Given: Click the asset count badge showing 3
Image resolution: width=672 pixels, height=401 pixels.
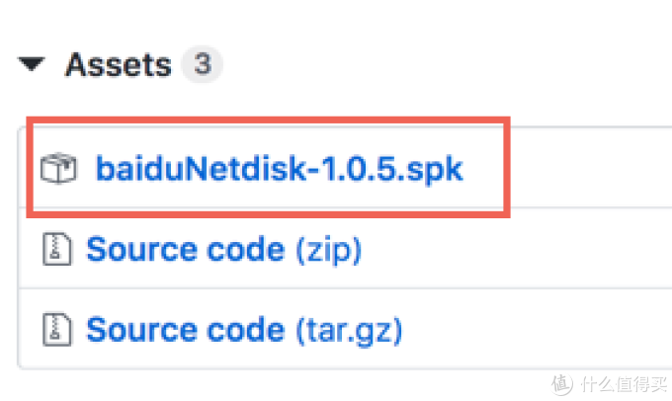Looking at the screenshot, I should [203, 64].
